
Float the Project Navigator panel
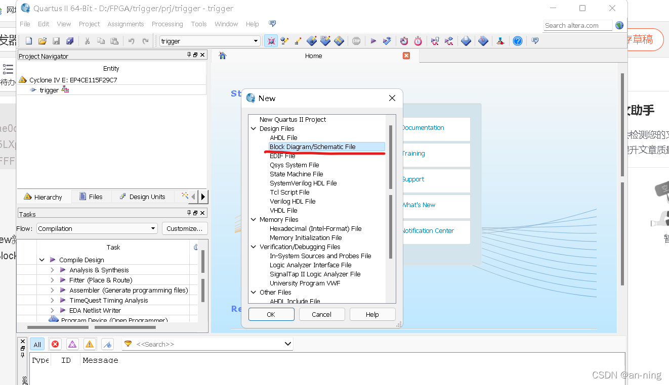point(195,55)
